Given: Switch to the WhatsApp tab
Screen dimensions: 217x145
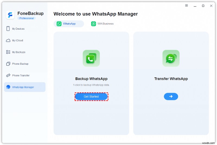Looking at the screenshot, I should (x=69, y=24).
